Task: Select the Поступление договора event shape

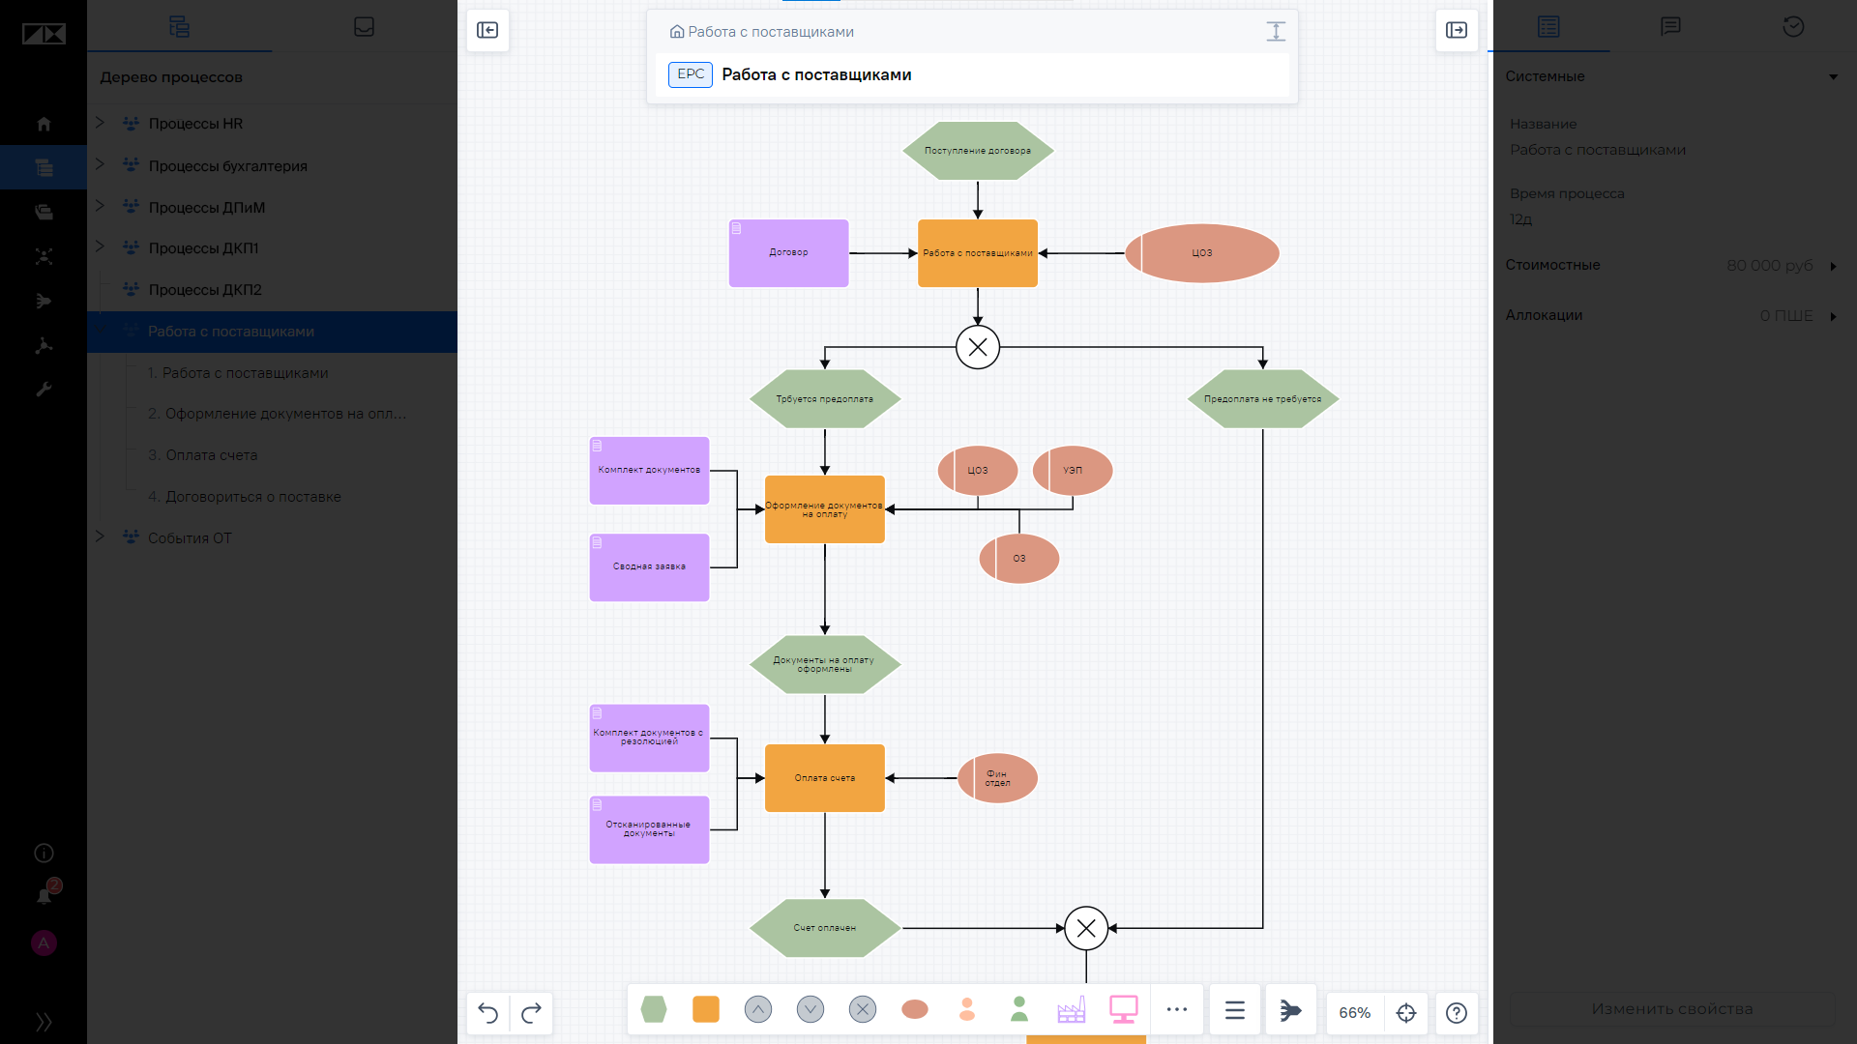Action: [978, 151]
